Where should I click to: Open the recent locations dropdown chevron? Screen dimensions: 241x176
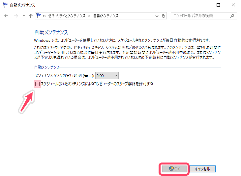[x=24, y=16]
